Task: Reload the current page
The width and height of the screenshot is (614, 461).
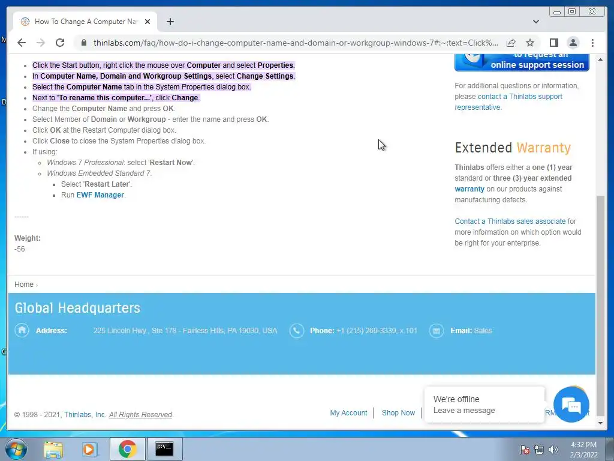Action: 60,43
